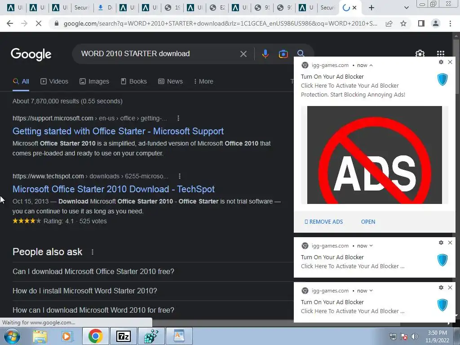The image size is (460, 345).
Task: Close the currently loading tab
Action: click(354, 8)
